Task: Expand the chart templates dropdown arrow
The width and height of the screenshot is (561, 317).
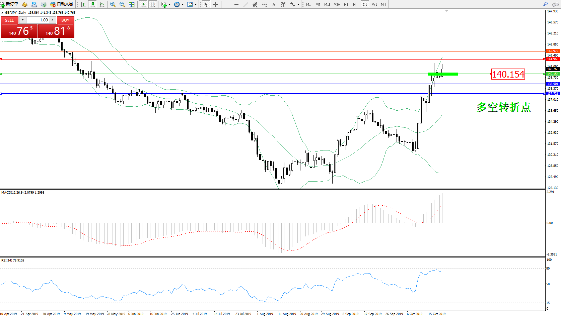Action: 196,4
